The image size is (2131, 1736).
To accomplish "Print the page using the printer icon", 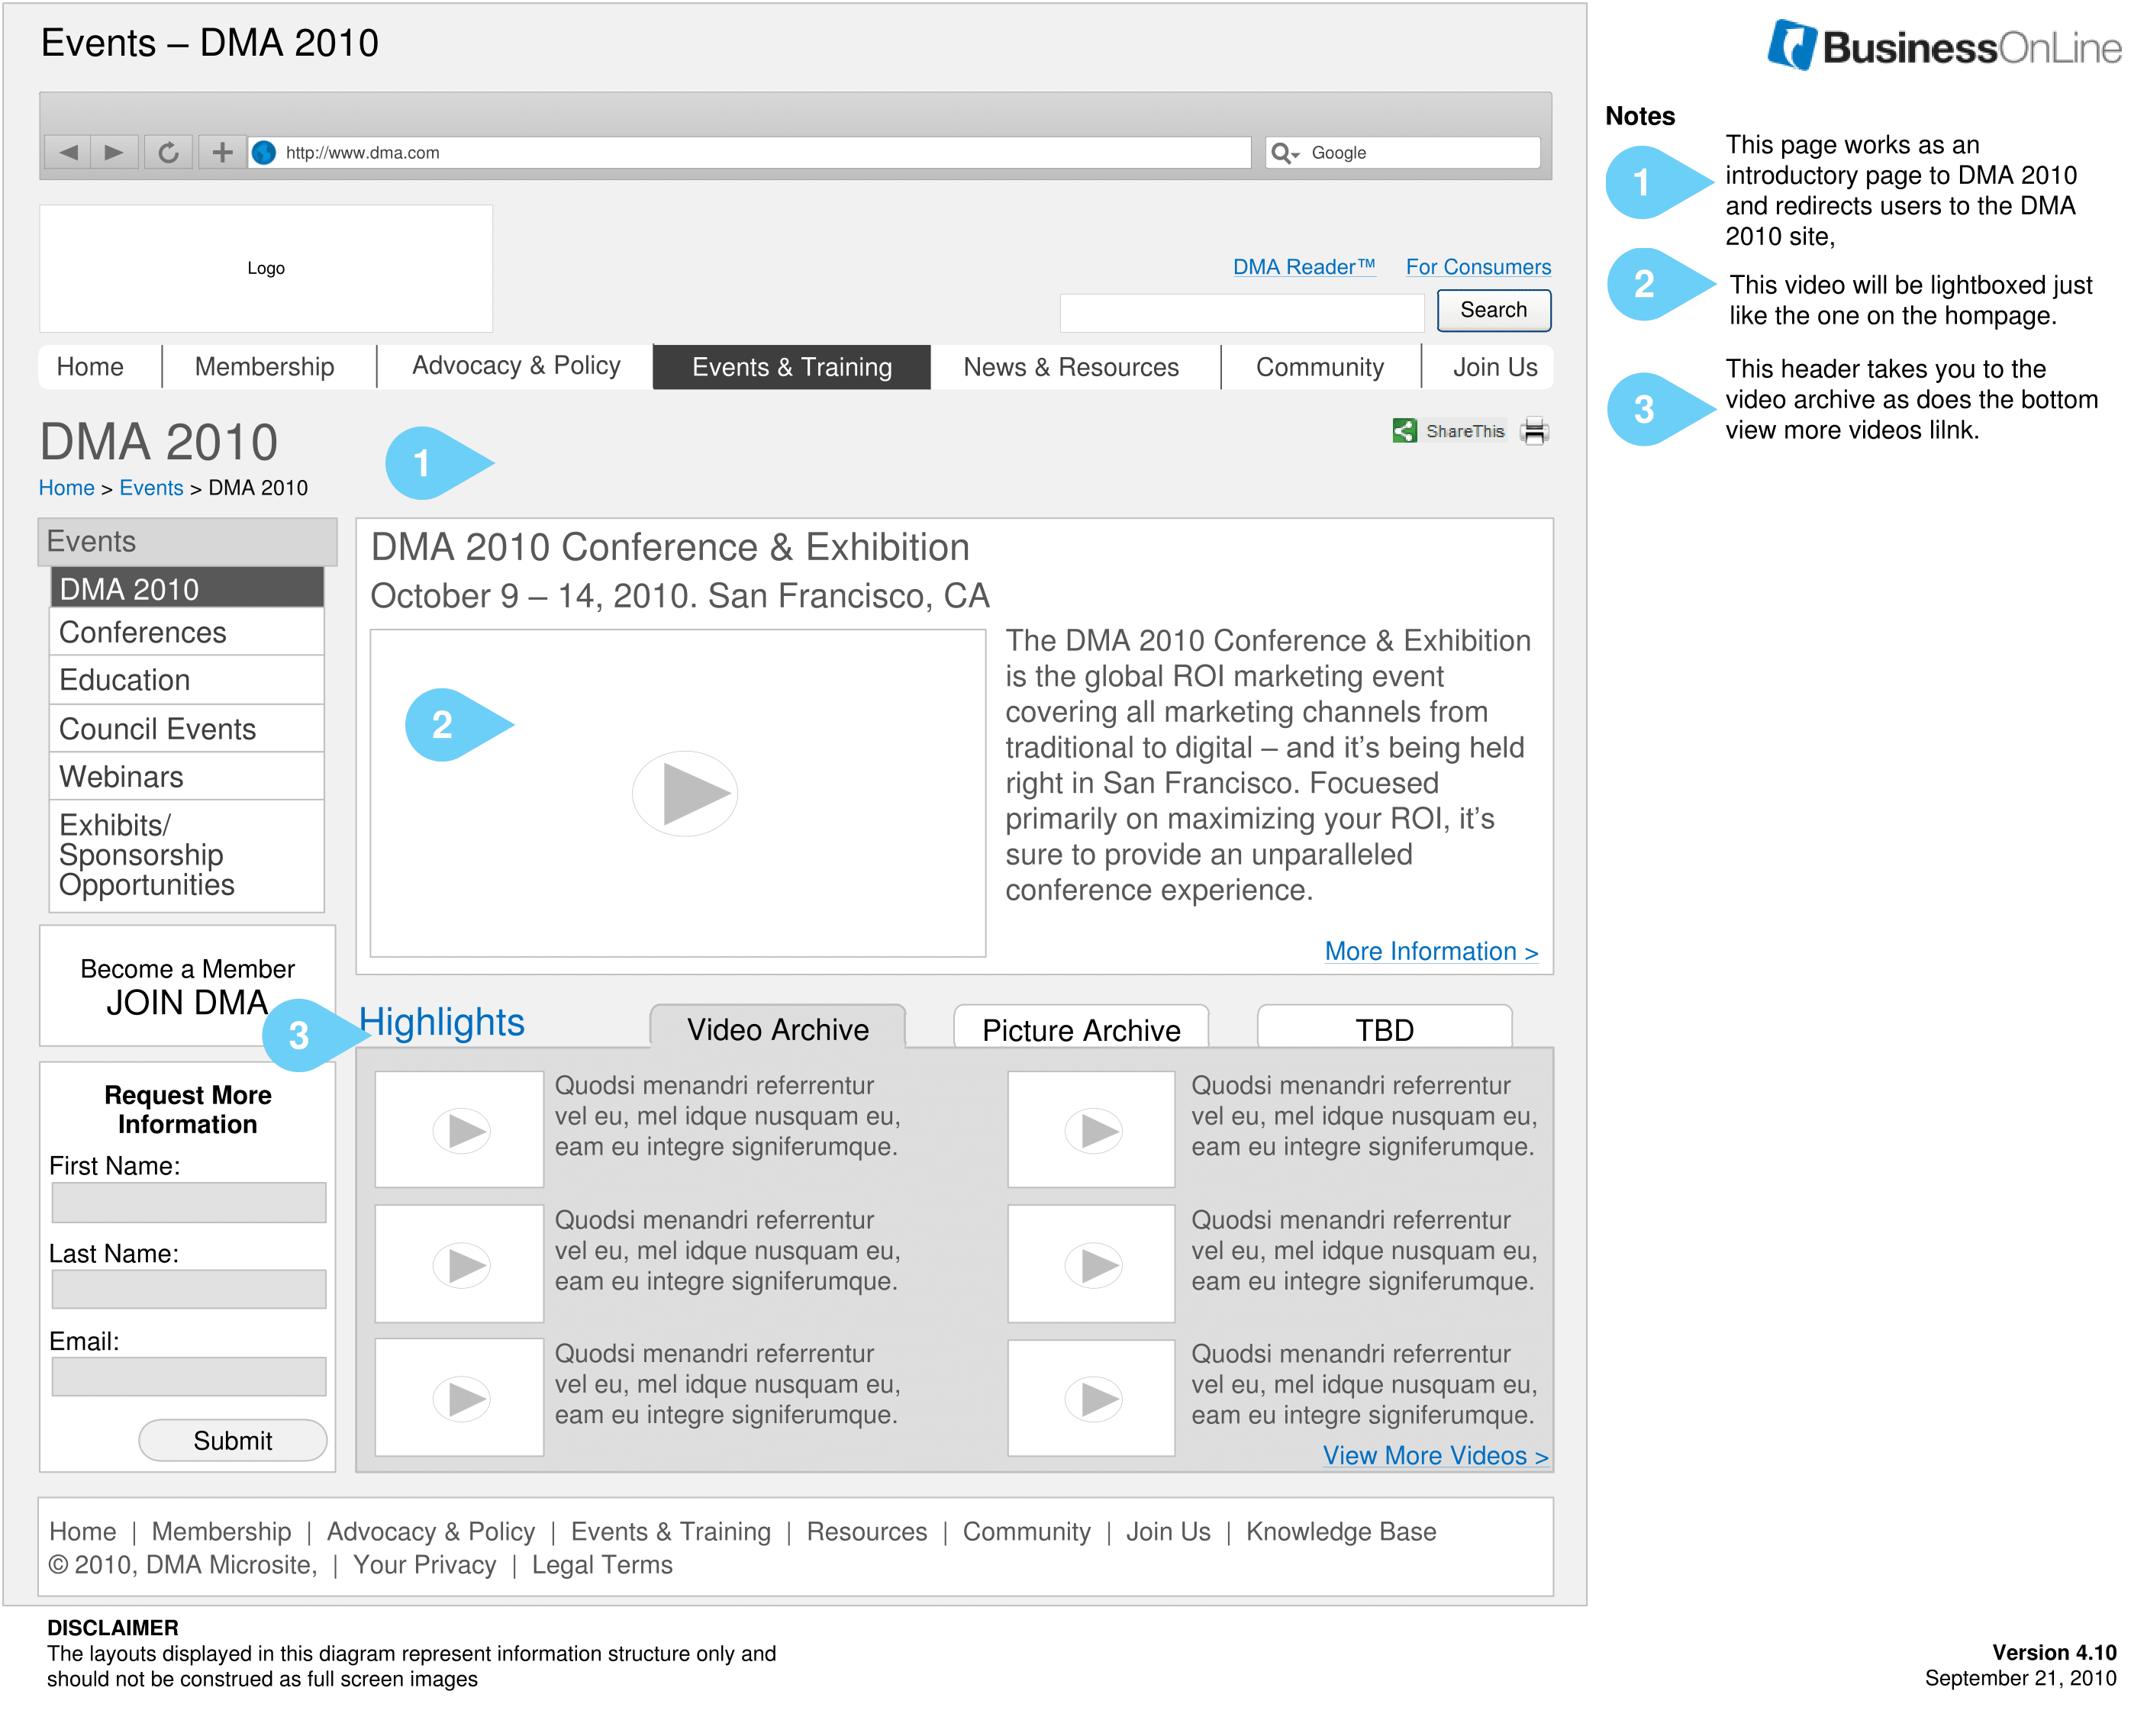I will coord(1533,431).
